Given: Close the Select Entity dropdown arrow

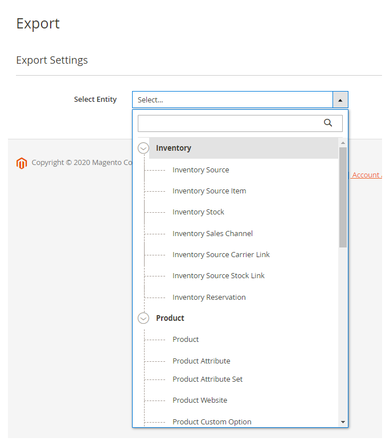Looking at the screenshot, I should [x=340, y=100].
